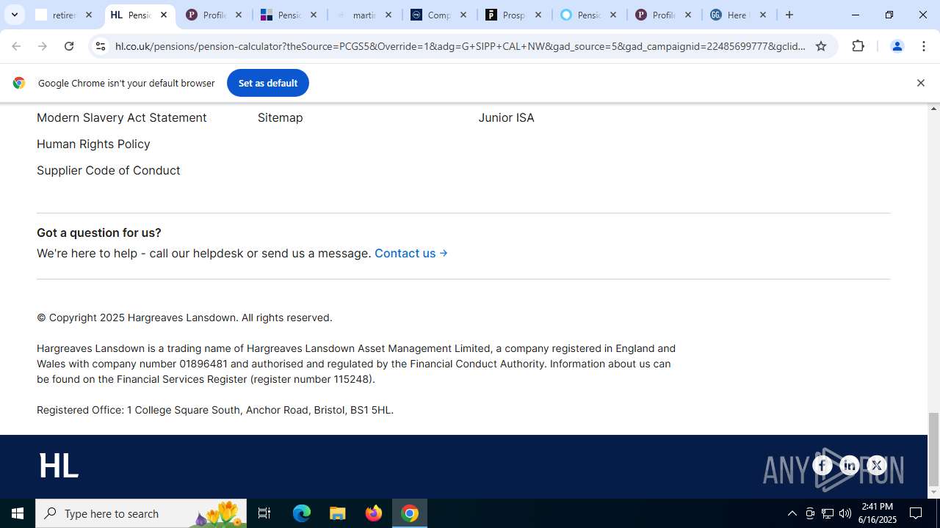Viewport: 940px width, 528px height.
Task: Click the URL address bar
Action: (x=460, y=46)
